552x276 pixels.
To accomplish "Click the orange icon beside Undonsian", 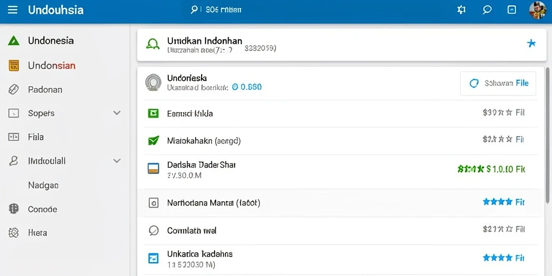I will tap(13, 65).
